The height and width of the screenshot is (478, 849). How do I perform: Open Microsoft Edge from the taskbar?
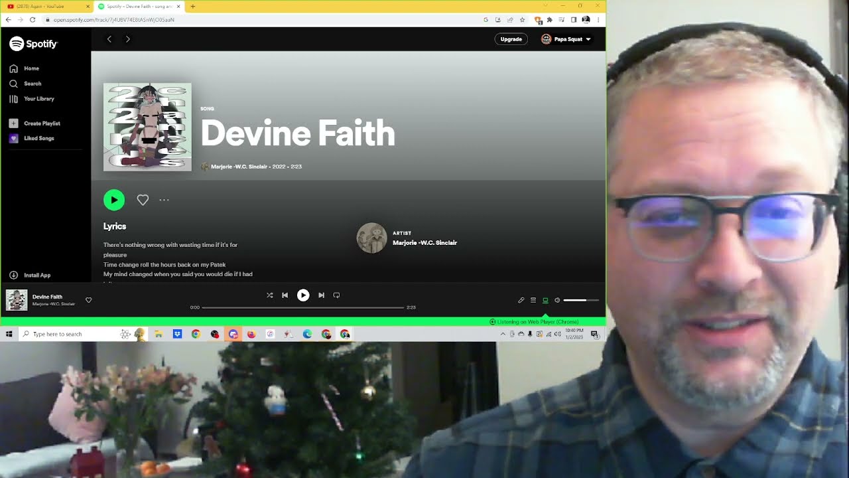coord(307,334)
